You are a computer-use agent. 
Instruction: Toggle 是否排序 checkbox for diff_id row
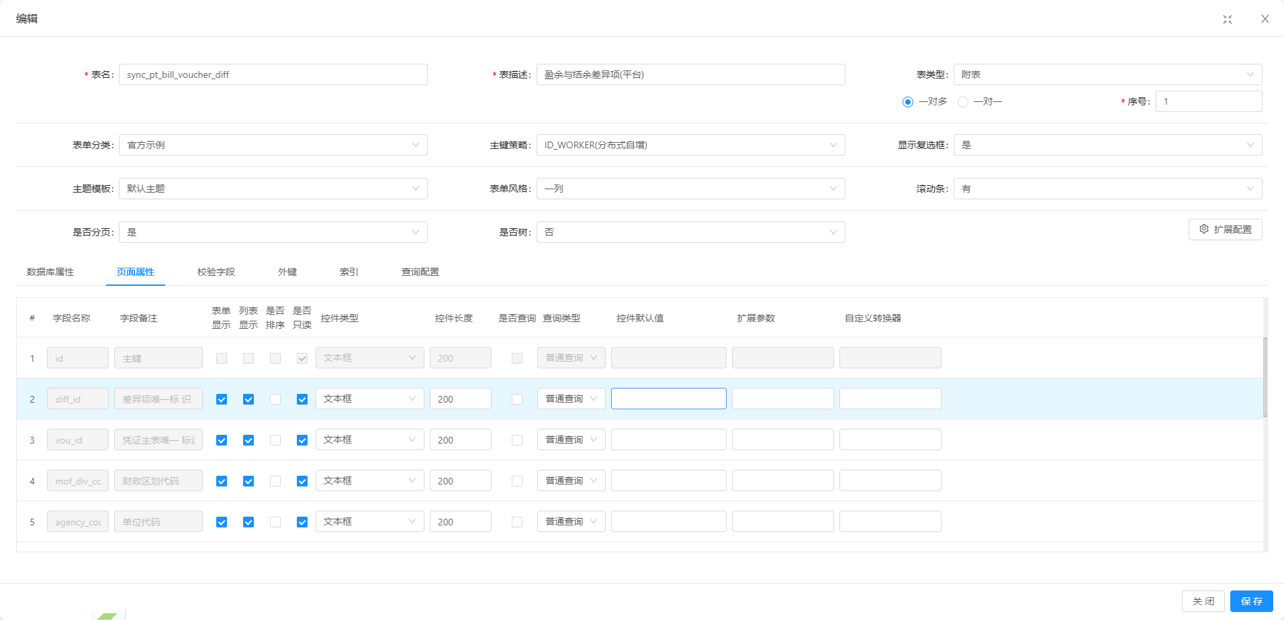click(275, 399)
